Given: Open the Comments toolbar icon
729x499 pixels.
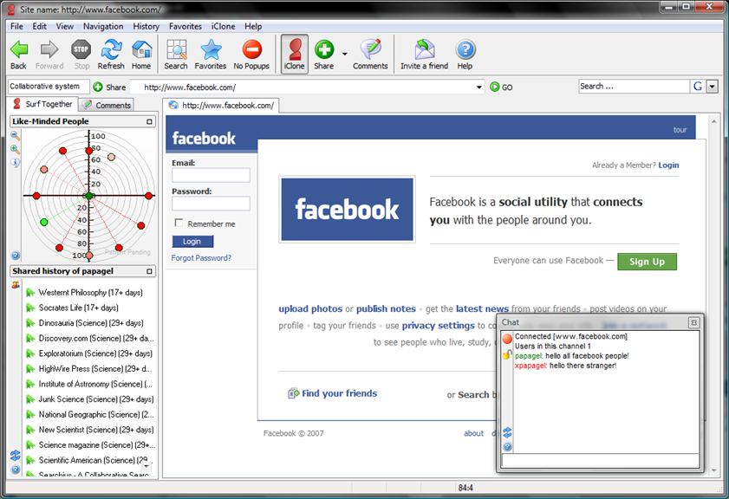Looking at the screenshot, I should (370, 55).
